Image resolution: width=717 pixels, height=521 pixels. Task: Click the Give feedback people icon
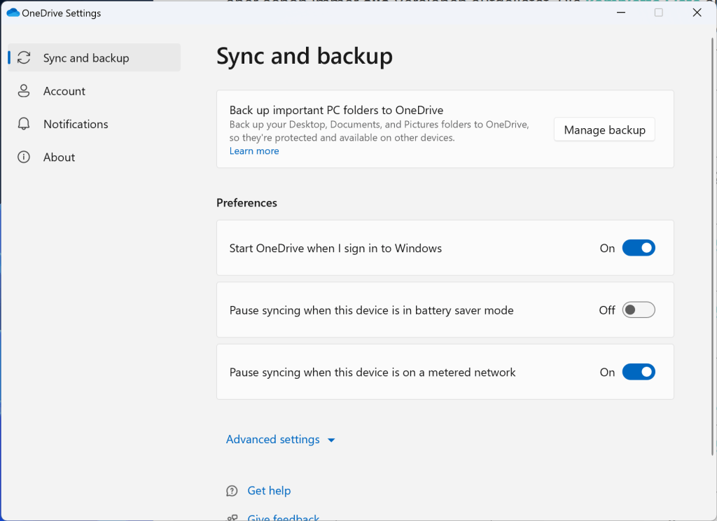232,517
